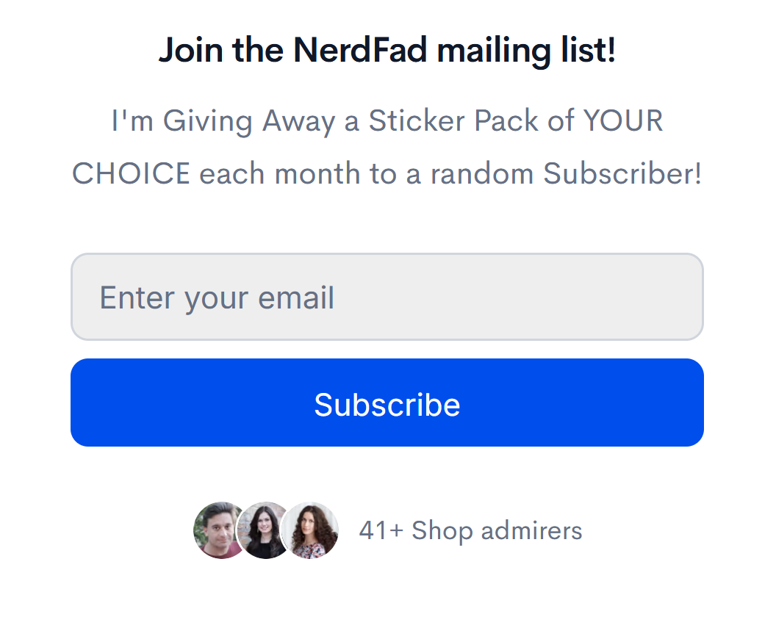776x617 pixels.
Task: Click the Subscribe button
Action: pos(387,403)
